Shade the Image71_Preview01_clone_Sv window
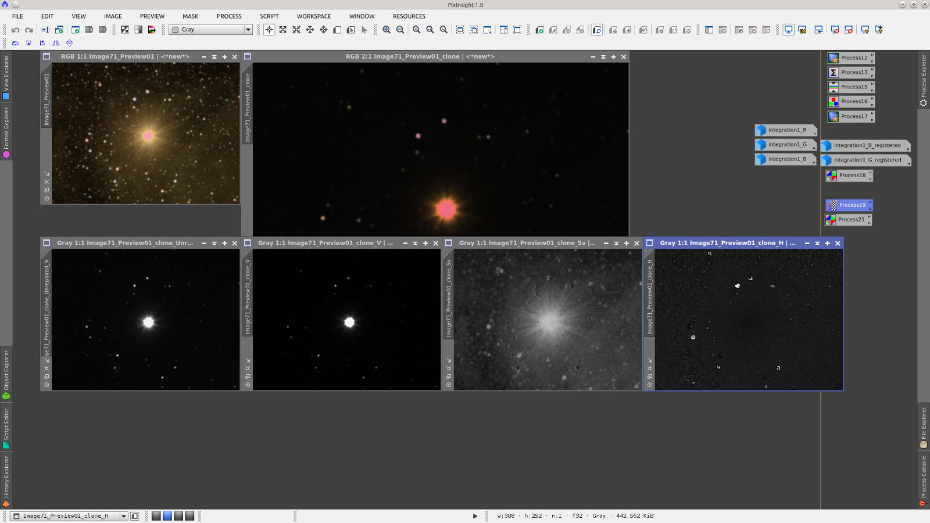 click(x=616, y=243)
